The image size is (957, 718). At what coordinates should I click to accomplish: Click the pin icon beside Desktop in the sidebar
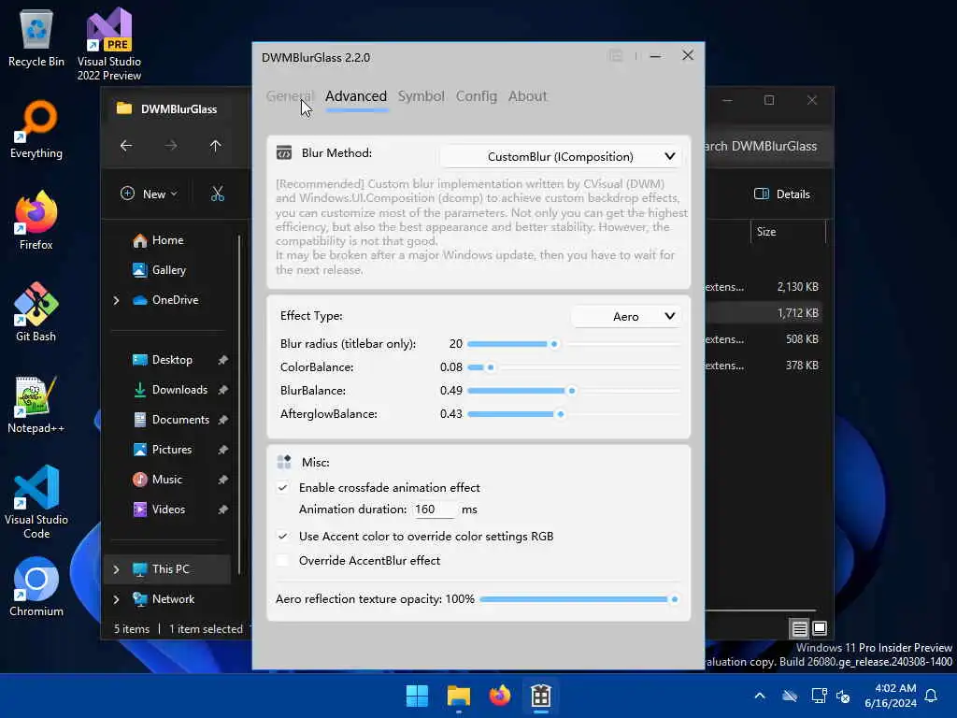(222, 360)
